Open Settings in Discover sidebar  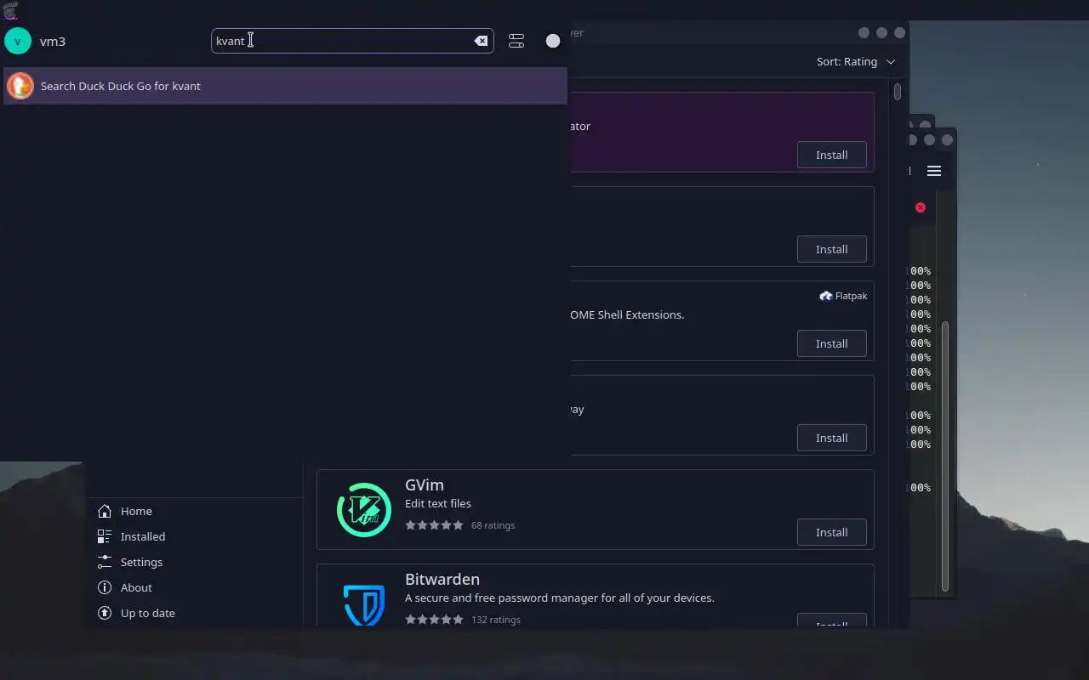click(x=196, y=562)
